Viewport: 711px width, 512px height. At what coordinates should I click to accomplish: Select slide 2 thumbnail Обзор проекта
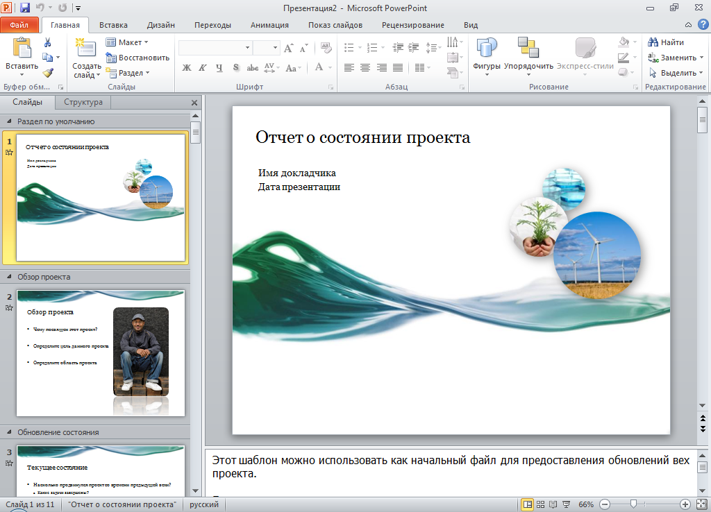(101, 352)
